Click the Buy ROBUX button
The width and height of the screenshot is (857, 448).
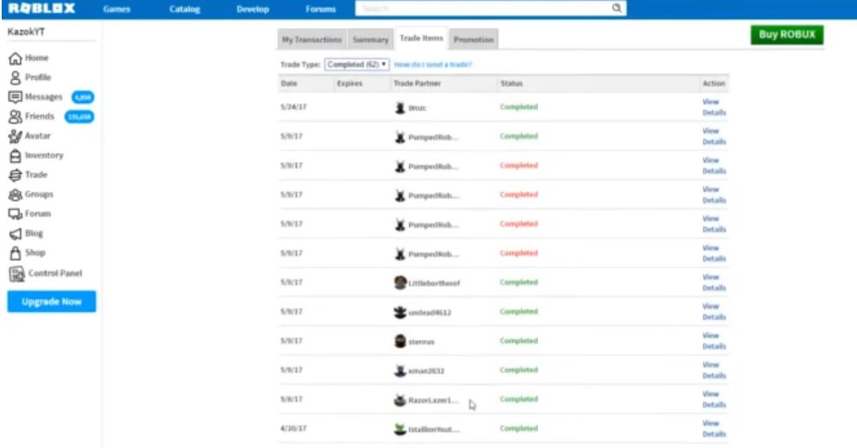787,34
